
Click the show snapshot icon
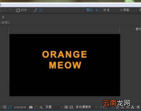pyautogui.click(x=36, y=107)
